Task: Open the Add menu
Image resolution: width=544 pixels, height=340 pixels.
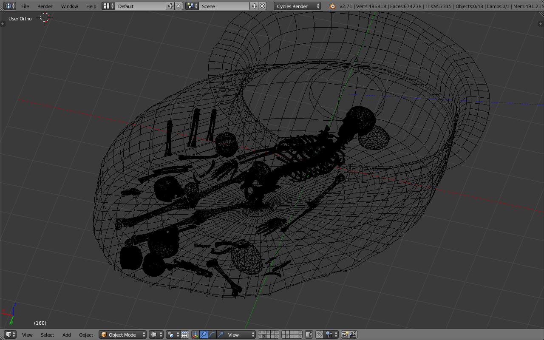Action: 67,335
